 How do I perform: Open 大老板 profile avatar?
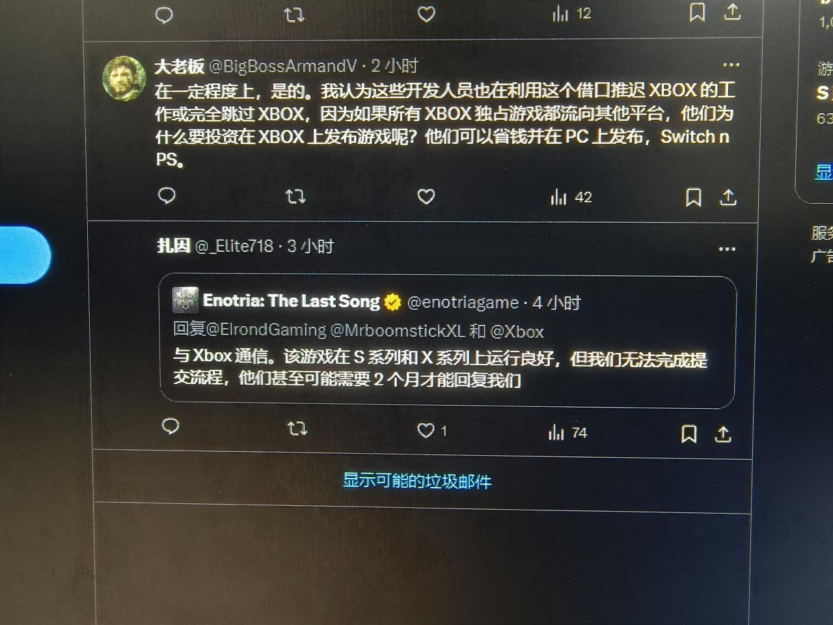point(124,77)
